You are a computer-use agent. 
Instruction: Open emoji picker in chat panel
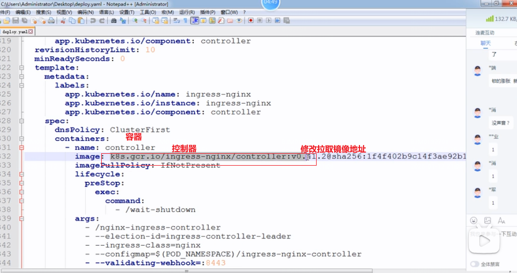474,220
